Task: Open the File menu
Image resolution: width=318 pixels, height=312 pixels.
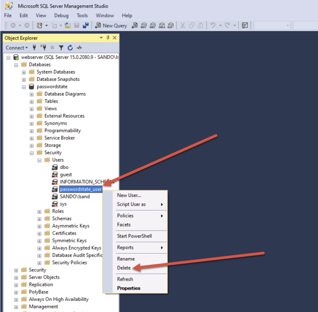Action: tap(8, 16)
